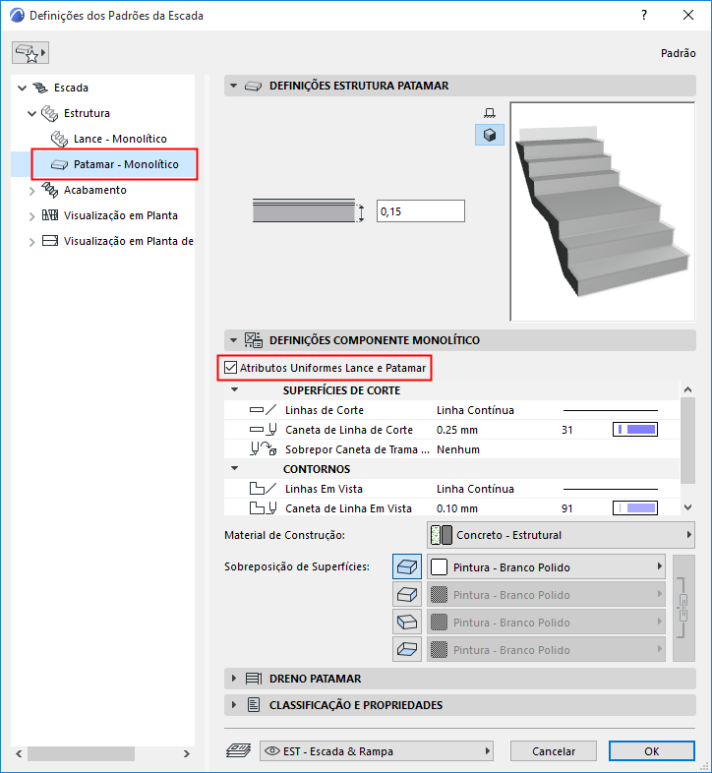Select the bottom surface override icon
The height and width of the screenshot is (773, 712).
(x=407, y=649)
